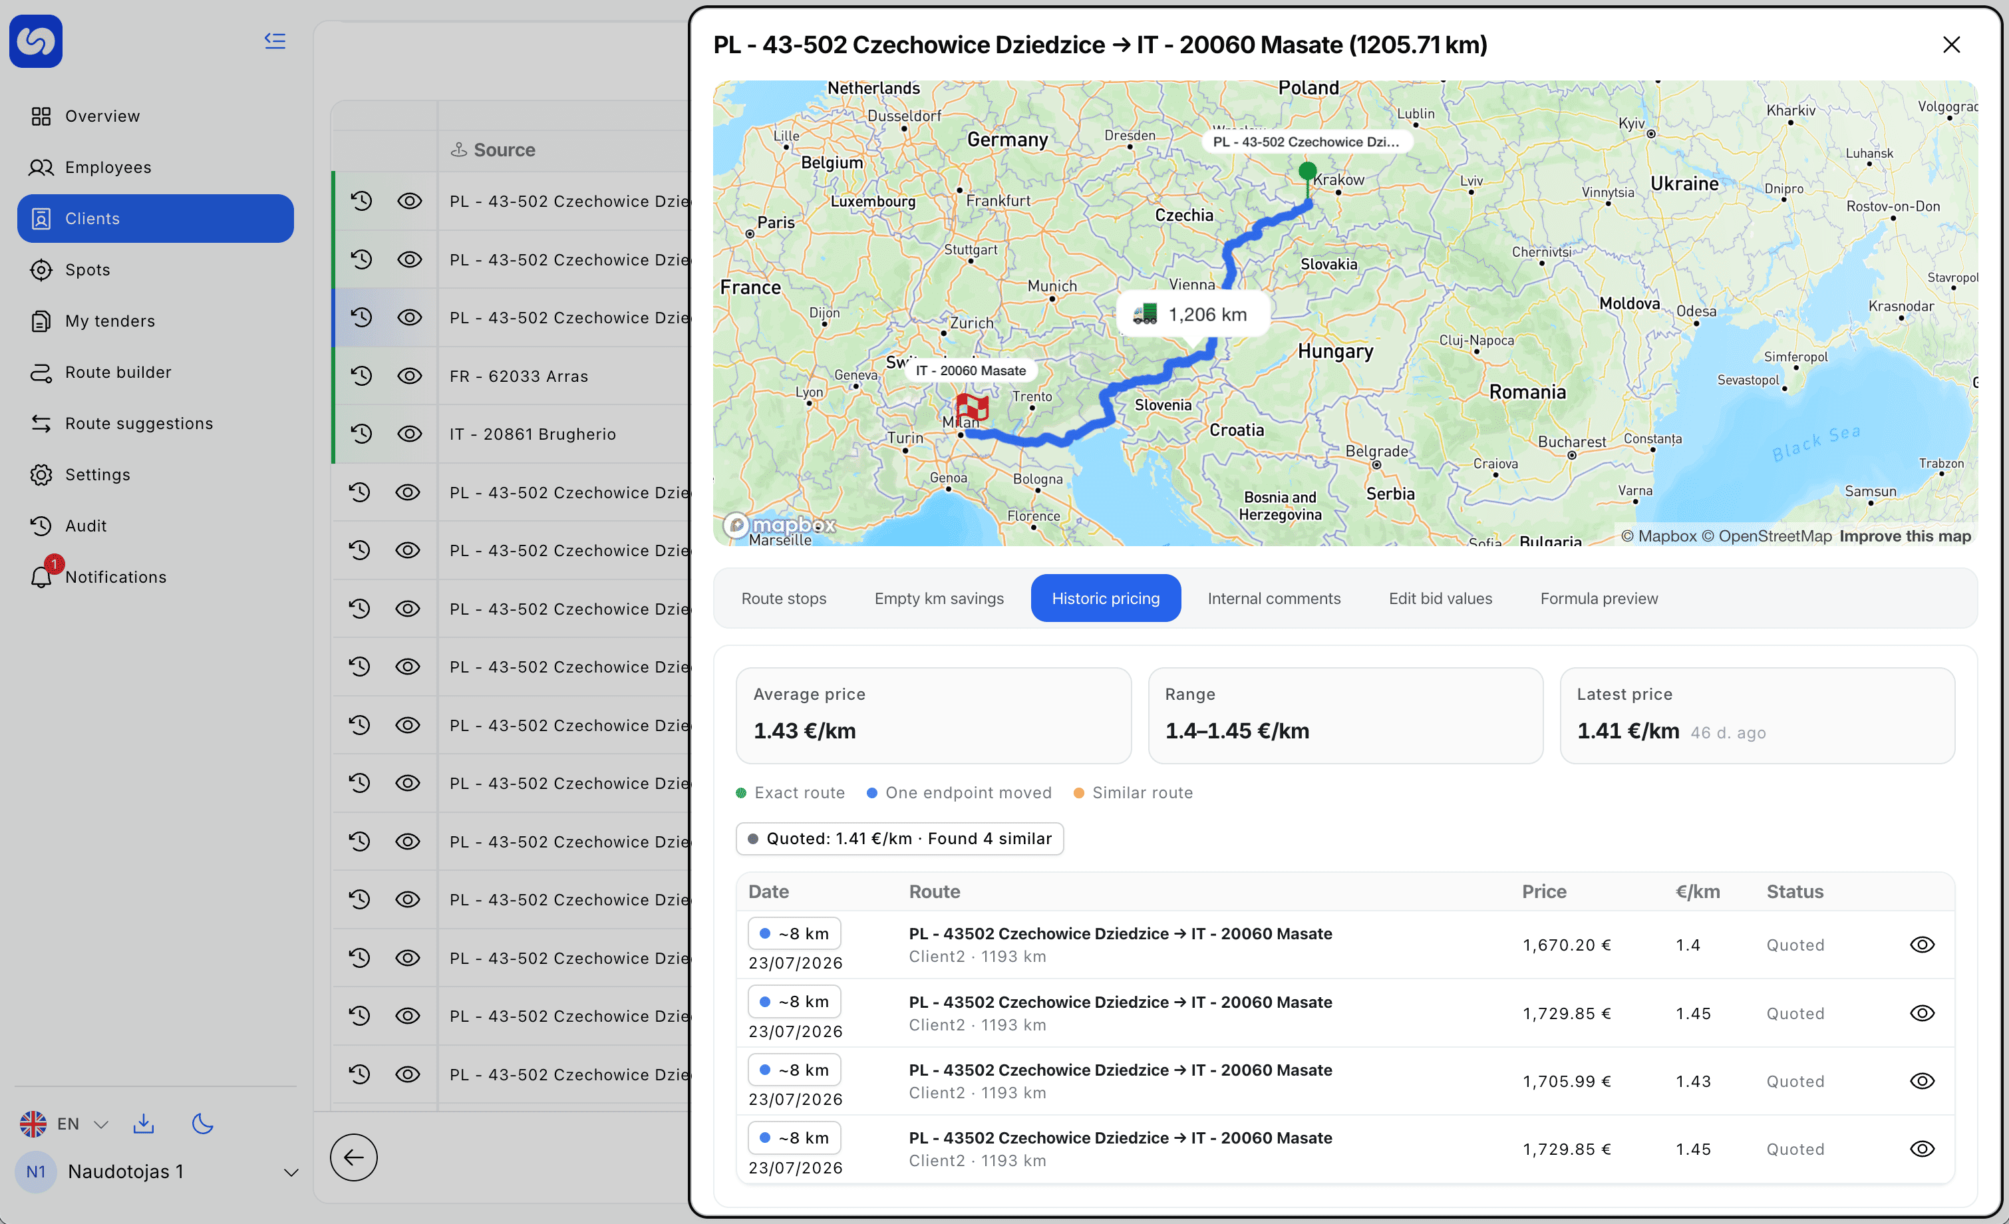Viewport: 2009px width, 1224px height.
Task: Click eye icon on FR - 62033 Arras row
Action: [409, 376]
